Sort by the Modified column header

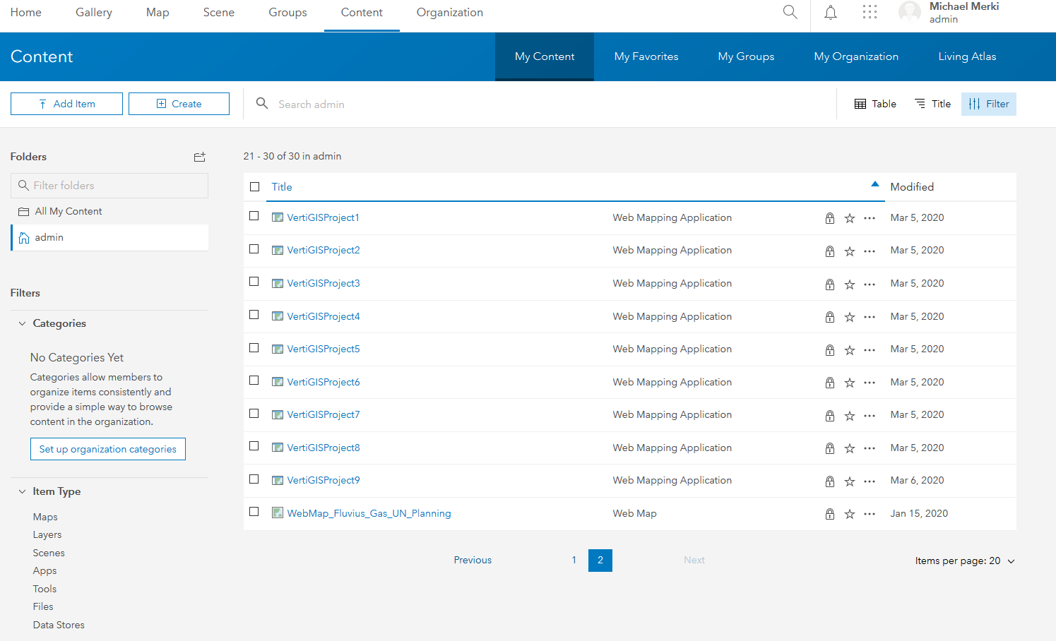point(912,187)
